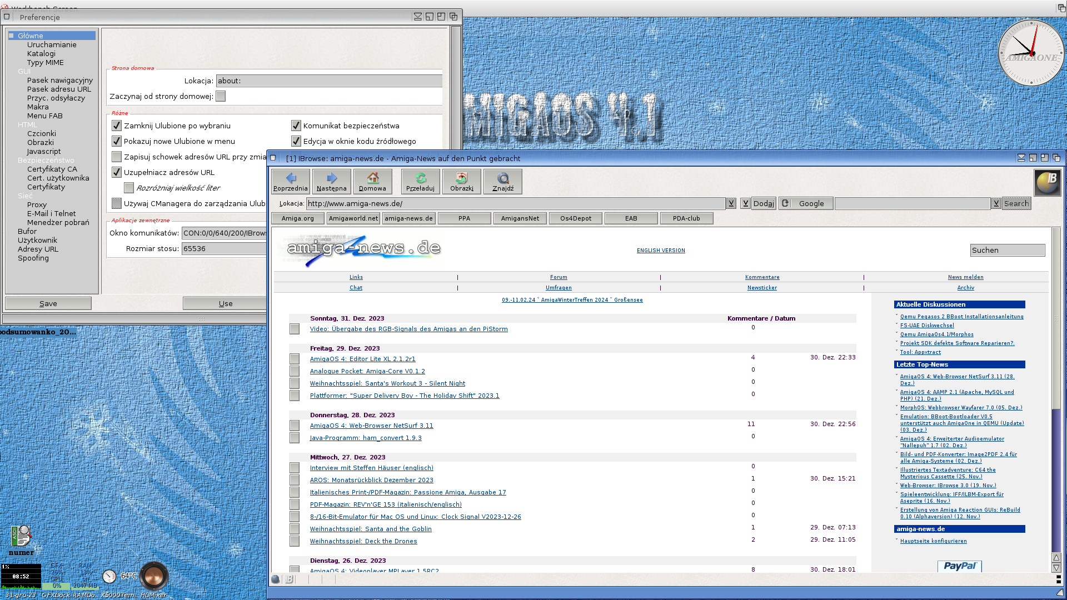Click the article icon beside the PiStorm video news

tap(295, 329)
